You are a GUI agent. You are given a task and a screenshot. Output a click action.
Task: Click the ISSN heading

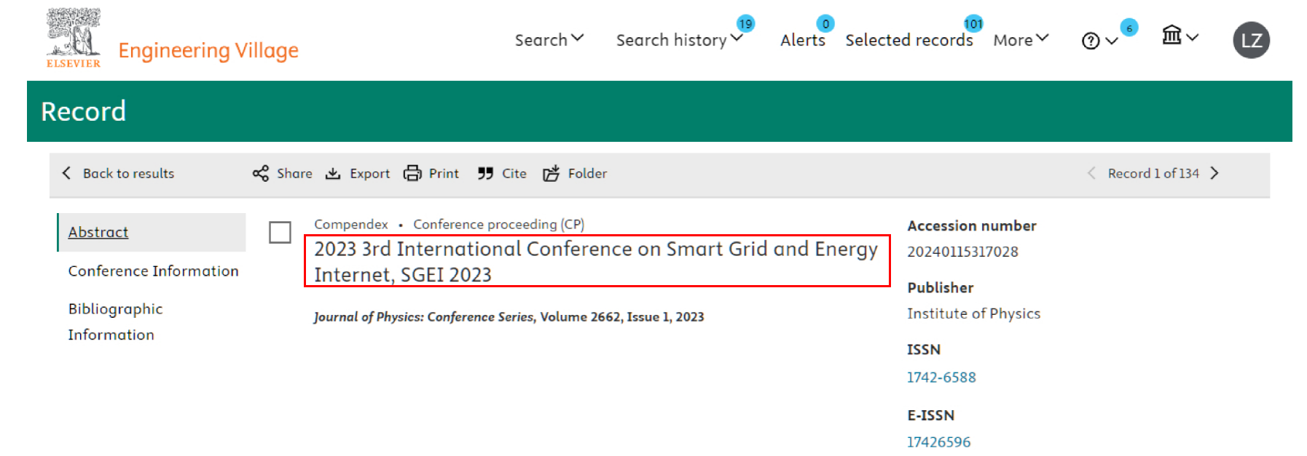(924, 349)
